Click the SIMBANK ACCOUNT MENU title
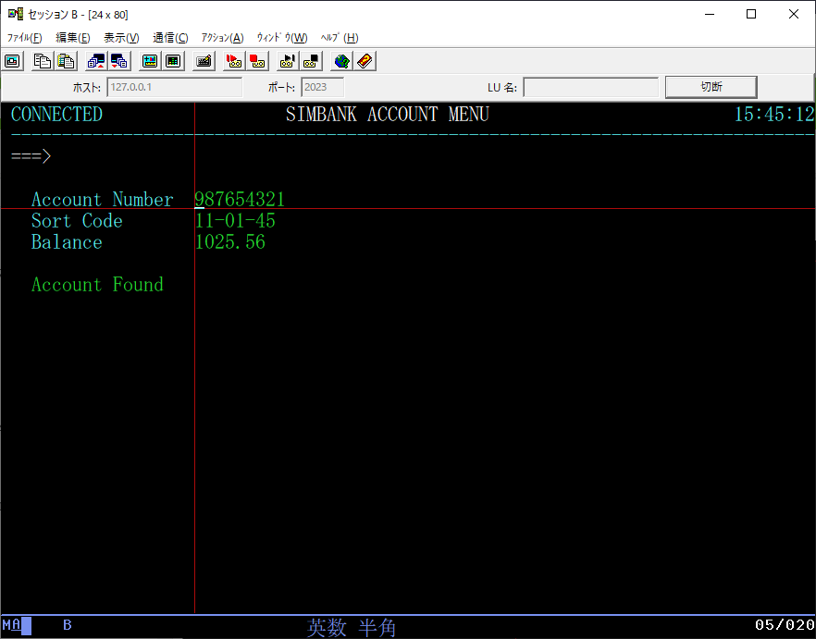 tap(387, 115)
